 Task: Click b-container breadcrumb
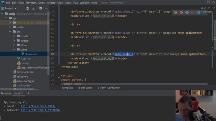click(x=85, y=88)
